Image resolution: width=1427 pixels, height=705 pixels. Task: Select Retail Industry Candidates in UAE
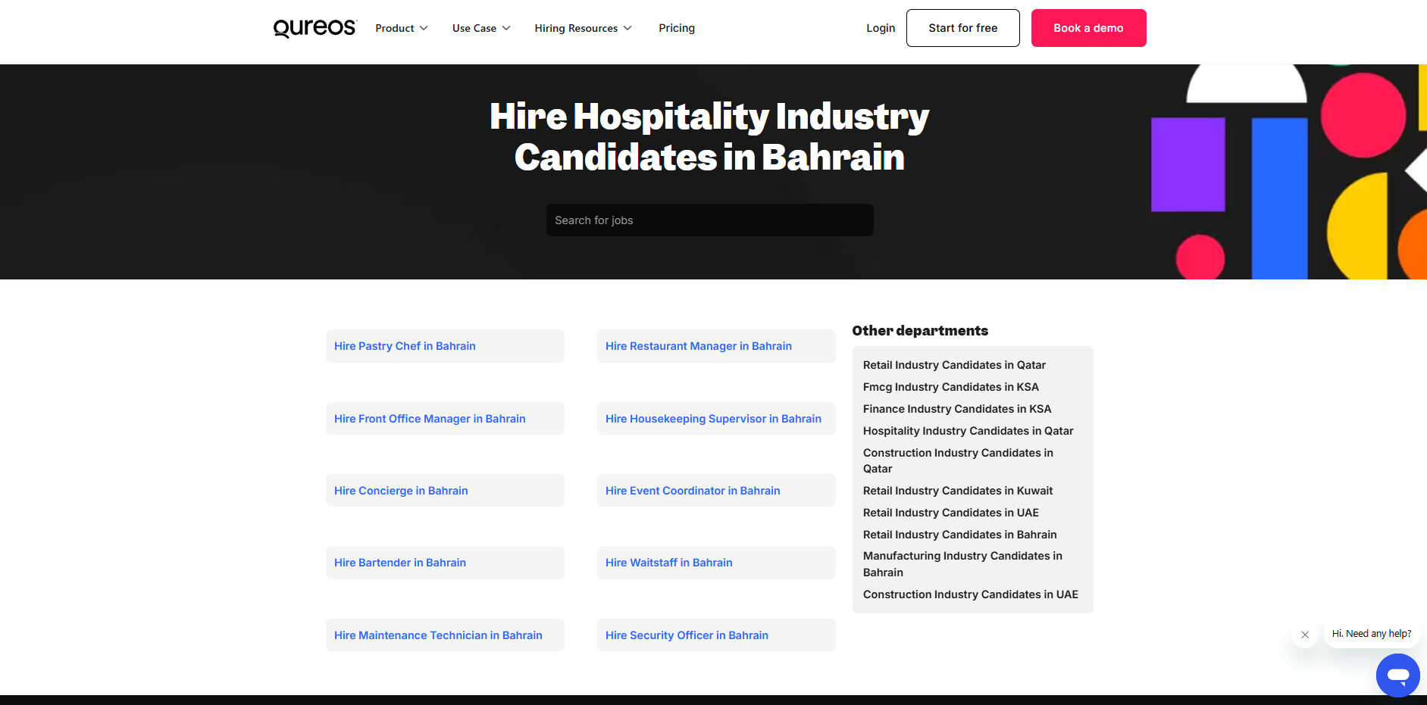point(951,513)
